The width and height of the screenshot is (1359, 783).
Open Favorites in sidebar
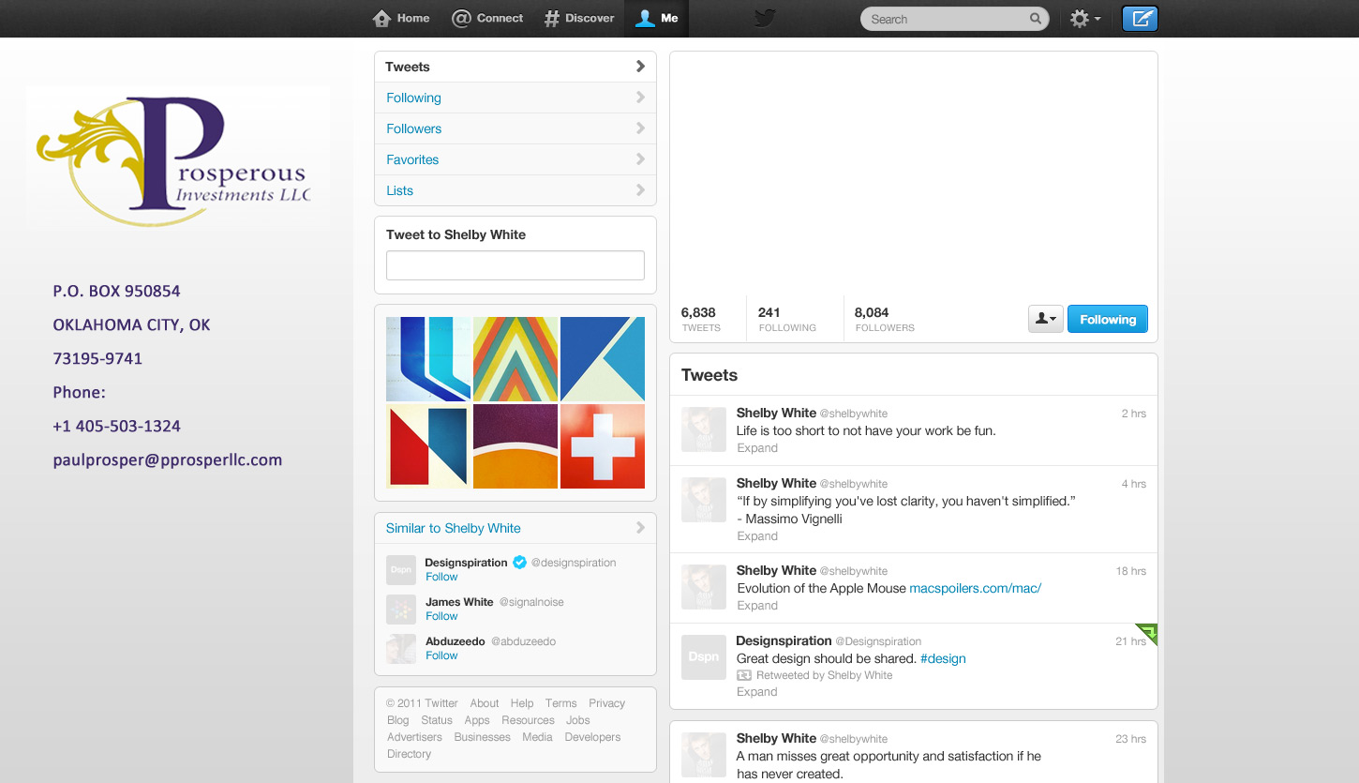(515, 159)
